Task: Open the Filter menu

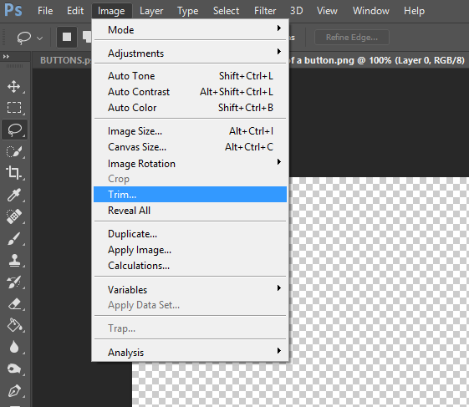Action: 265,11
